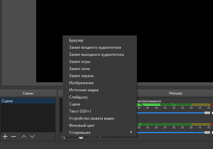Move the scene up with the up arrow
Screen dimensions: 213x149
(24, 136)
